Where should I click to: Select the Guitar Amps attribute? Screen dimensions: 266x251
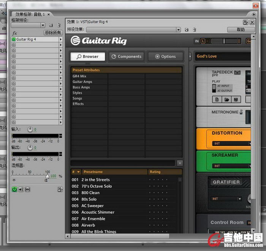[82, 82]
